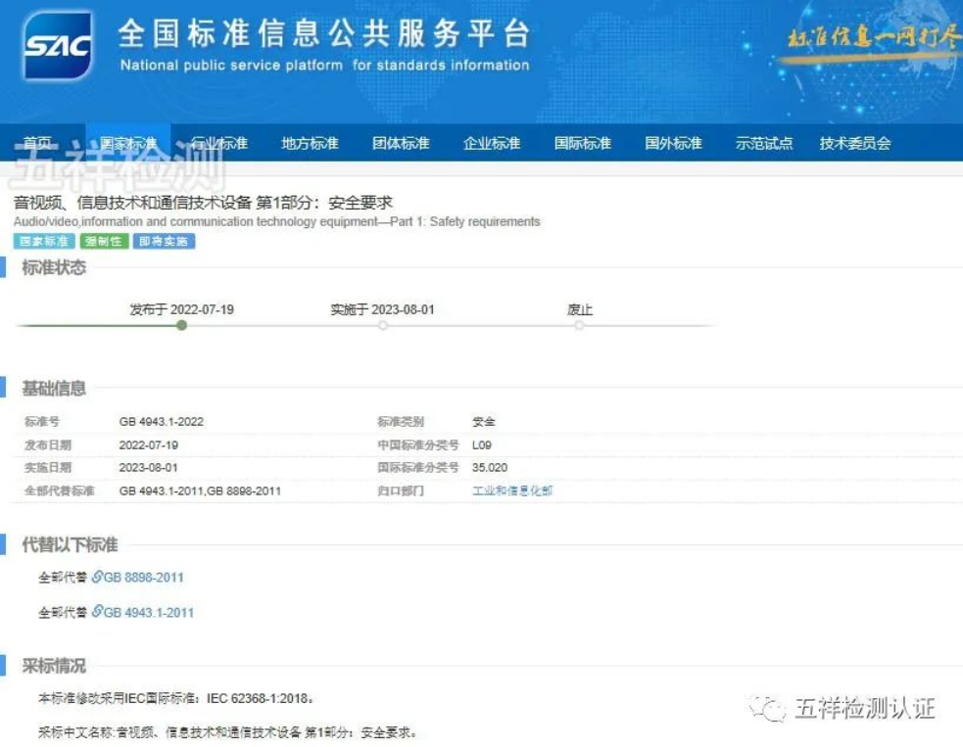
Task: Select 示范试点 in the navigation bar
Action: click(x=764, y=143)
